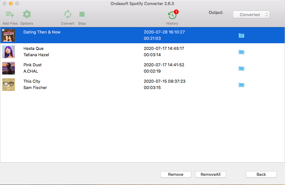Select the "This City" song title

click(32, 81)
